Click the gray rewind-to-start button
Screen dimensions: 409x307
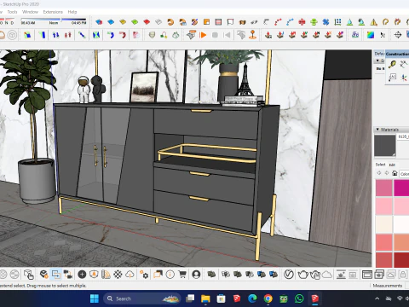coord(227,35)
